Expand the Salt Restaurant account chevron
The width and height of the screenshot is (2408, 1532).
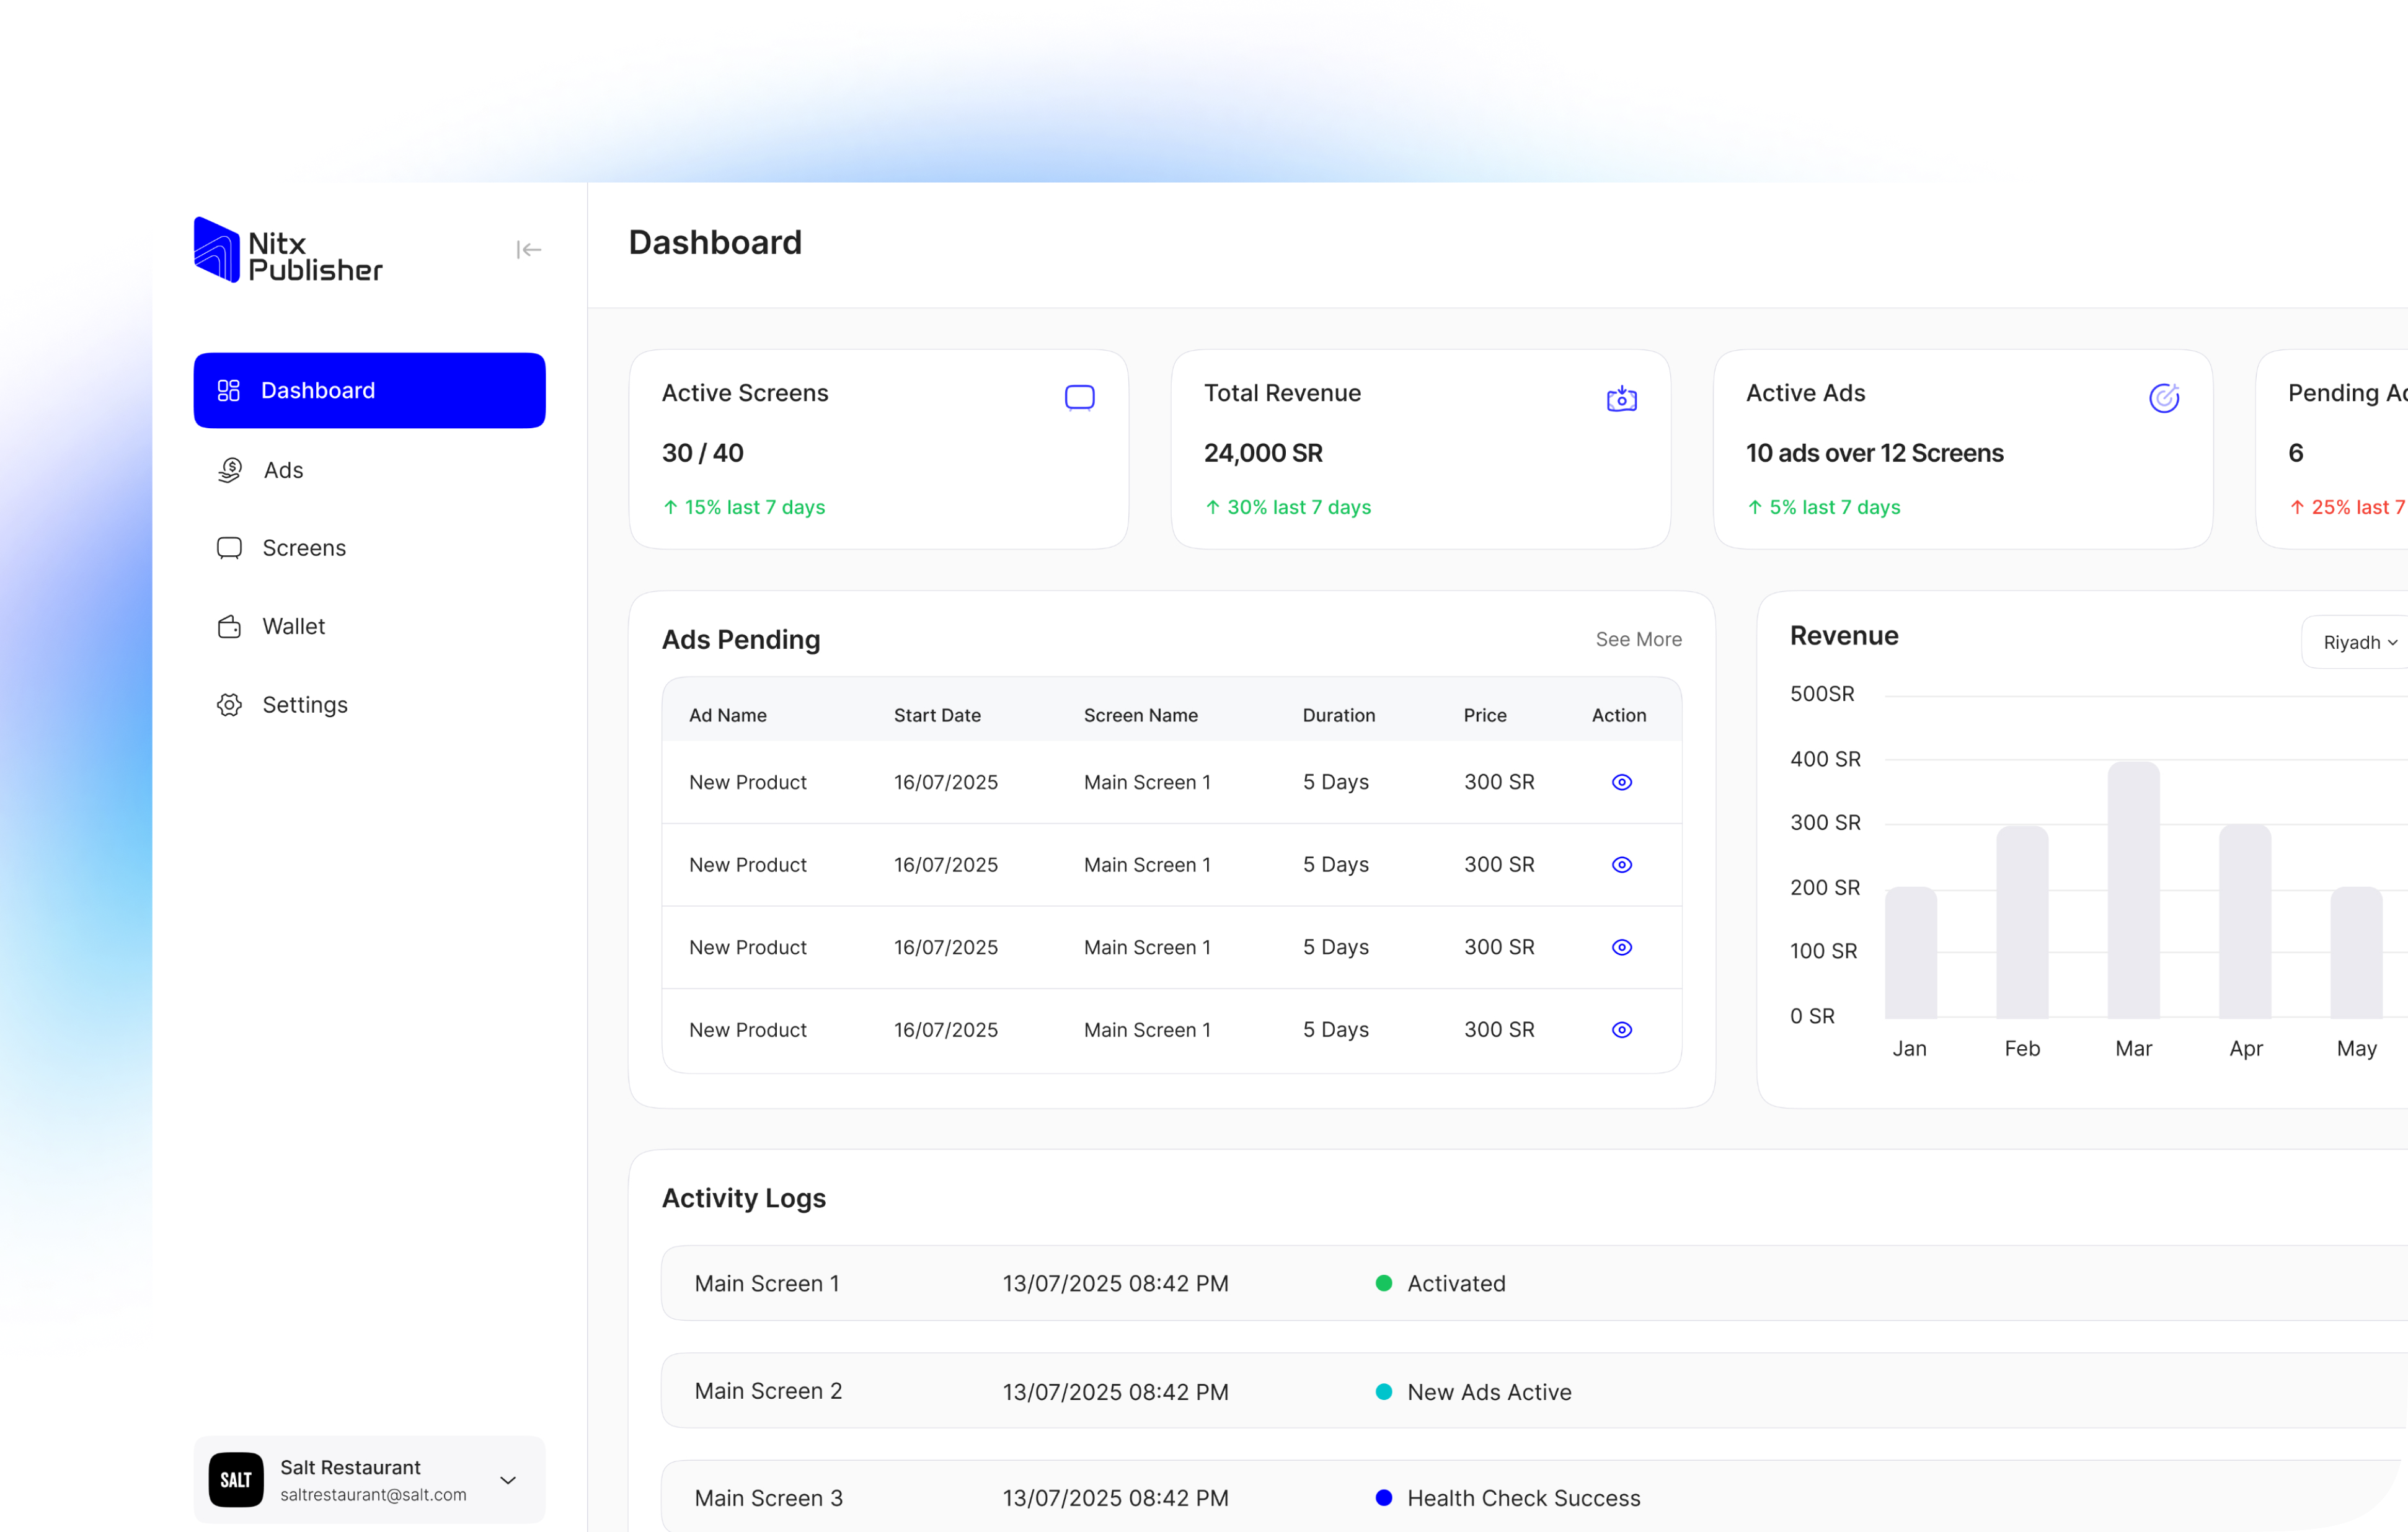(x=508, y=1480)
